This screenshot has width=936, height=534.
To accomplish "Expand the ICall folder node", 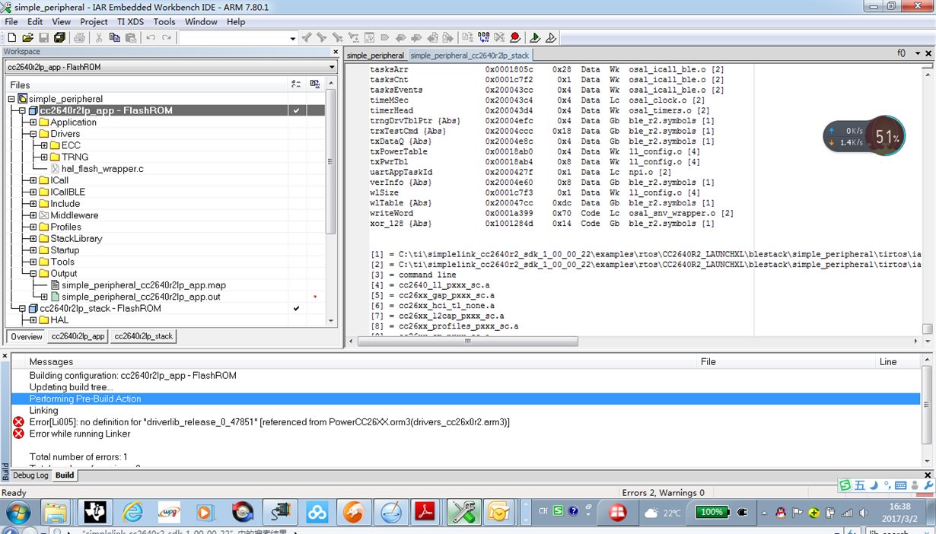I will (x=33, y=180).
